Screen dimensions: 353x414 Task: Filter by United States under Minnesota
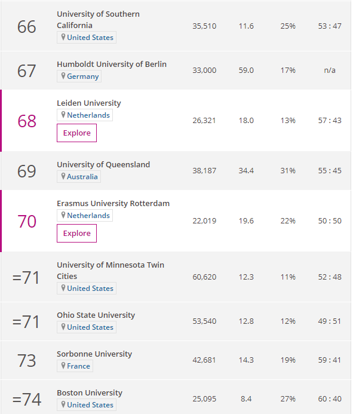pyautogui.click(x=87, y=289)
